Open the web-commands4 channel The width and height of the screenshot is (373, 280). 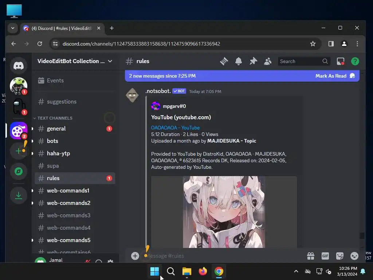[75, 227]
